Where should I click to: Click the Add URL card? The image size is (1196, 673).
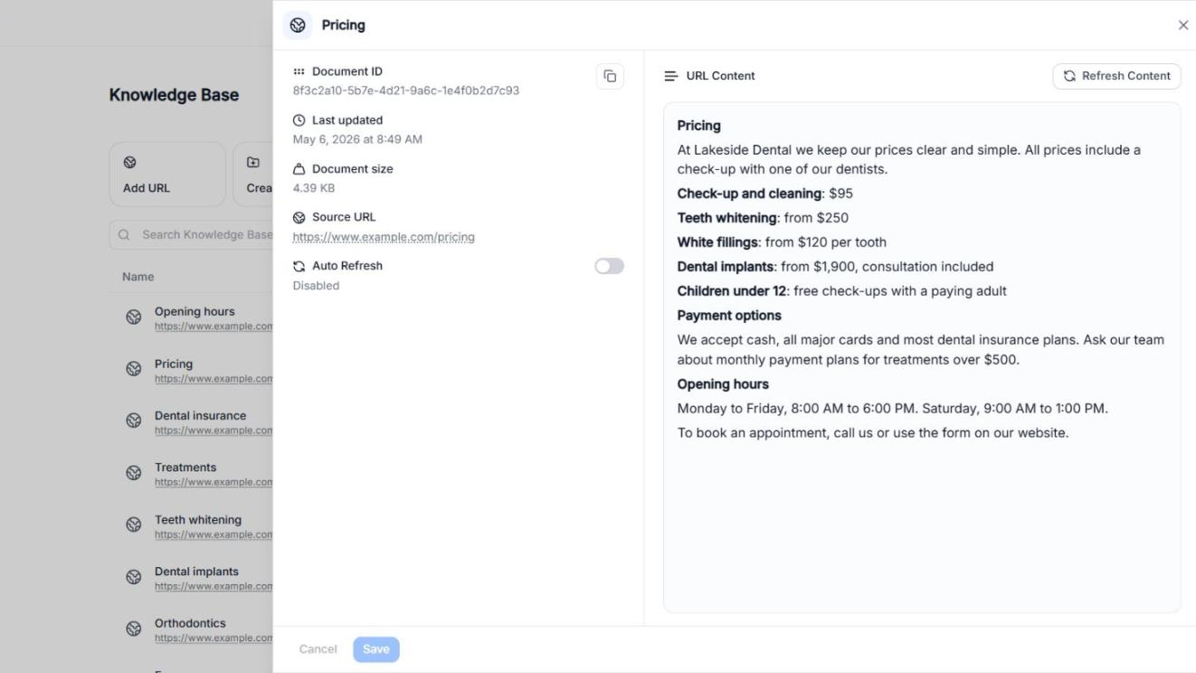[x=167, y=174]
